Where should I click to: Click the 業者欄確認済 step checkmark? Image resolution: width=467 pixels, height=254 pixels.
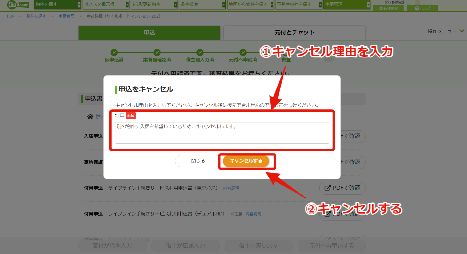[157, 52]
